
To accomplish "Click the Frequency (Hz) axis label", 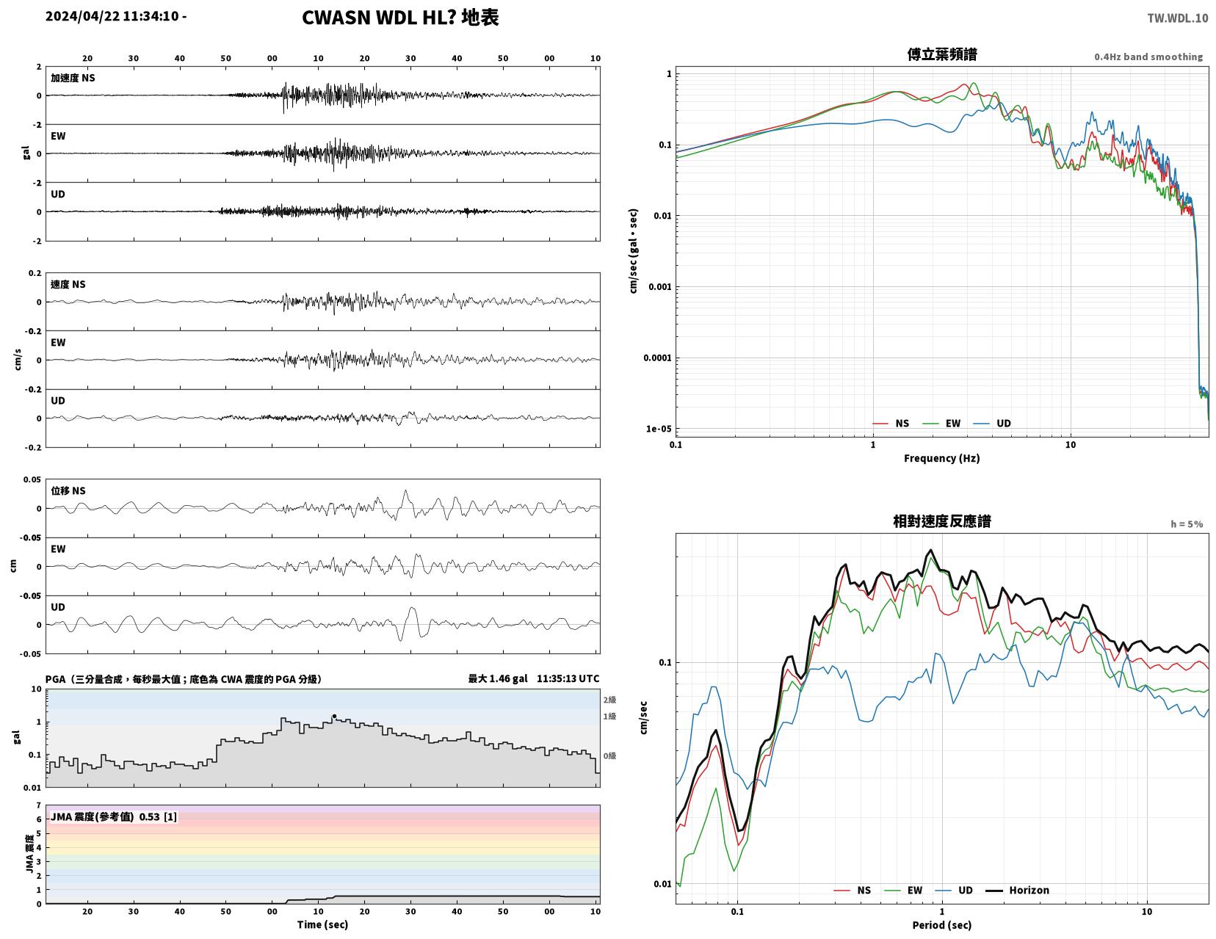I will [x=941, y=458].
